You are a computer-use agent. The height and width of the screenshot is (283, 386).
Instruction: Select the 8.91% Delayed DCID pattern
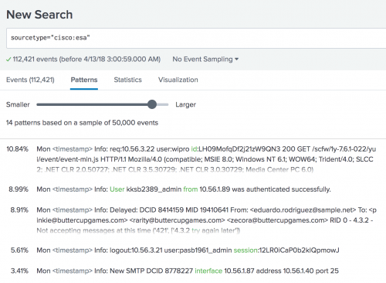point(193,220)
